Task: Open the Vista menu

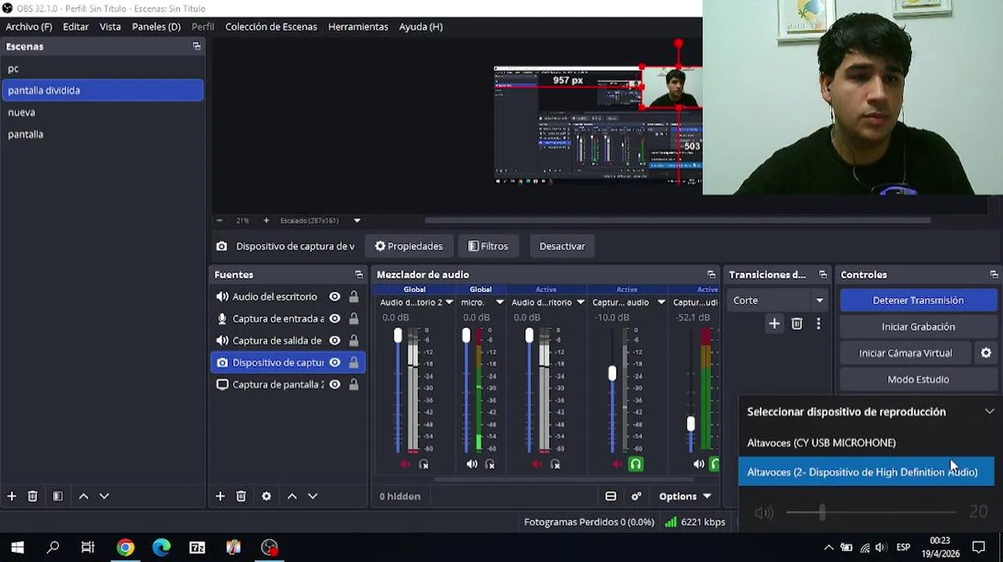Action: (x=110, y=27)
